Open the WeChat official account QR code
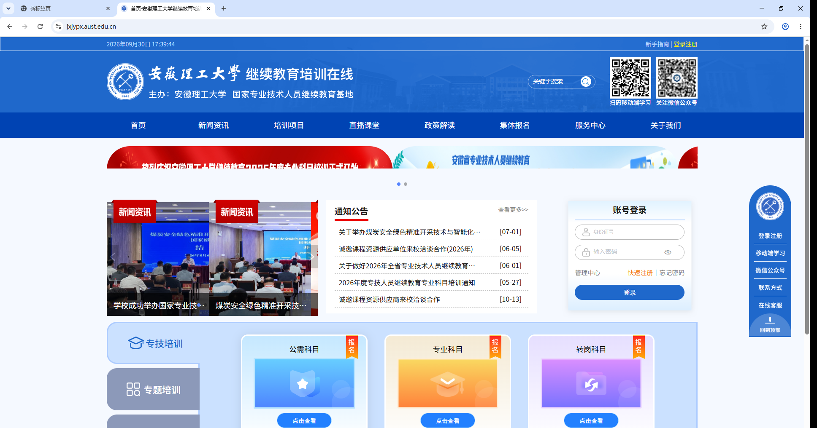Viewport: 817px width, 428px height. (677, 78)
